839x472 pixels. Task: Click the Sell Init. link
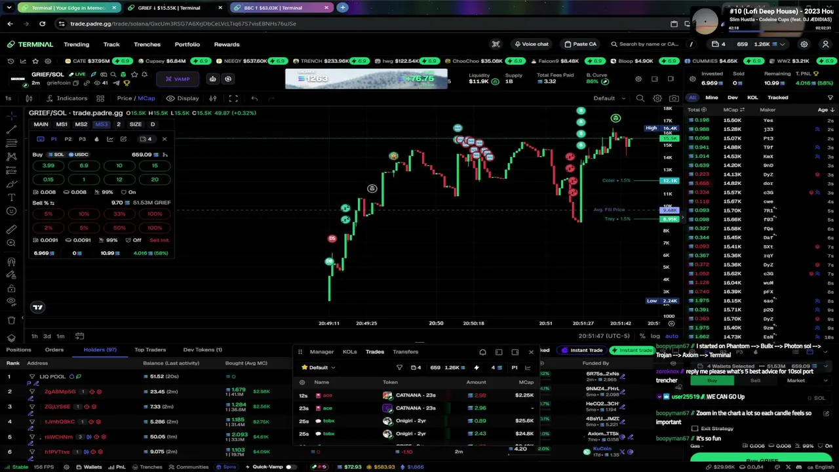(159, 240)
